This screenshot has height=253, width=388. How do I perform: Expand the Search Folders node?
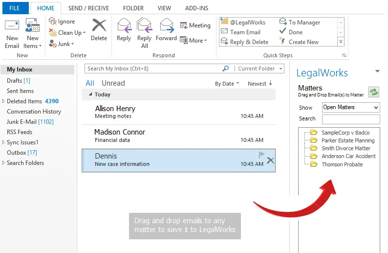click(3, 163)
